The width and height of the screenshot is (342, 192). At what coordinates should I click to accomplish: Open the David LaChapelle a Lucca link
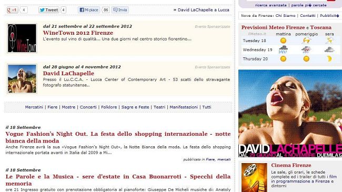point(203,10)
